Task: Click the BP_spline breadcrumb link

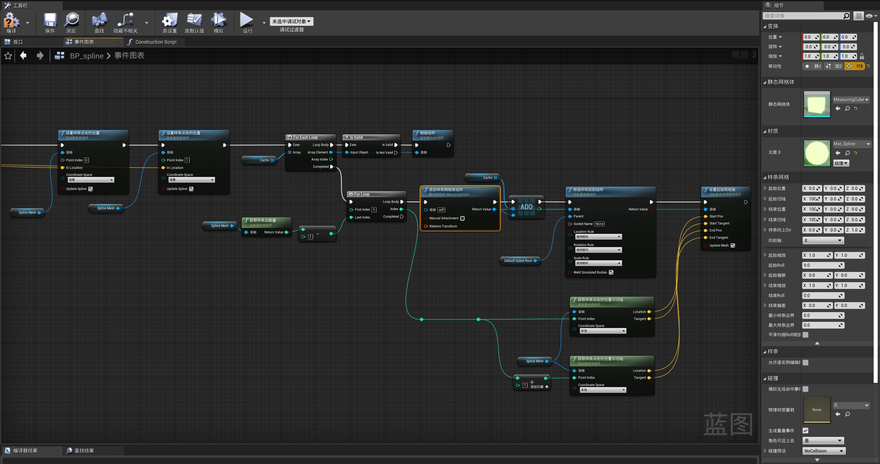Action: coord(86,56)
